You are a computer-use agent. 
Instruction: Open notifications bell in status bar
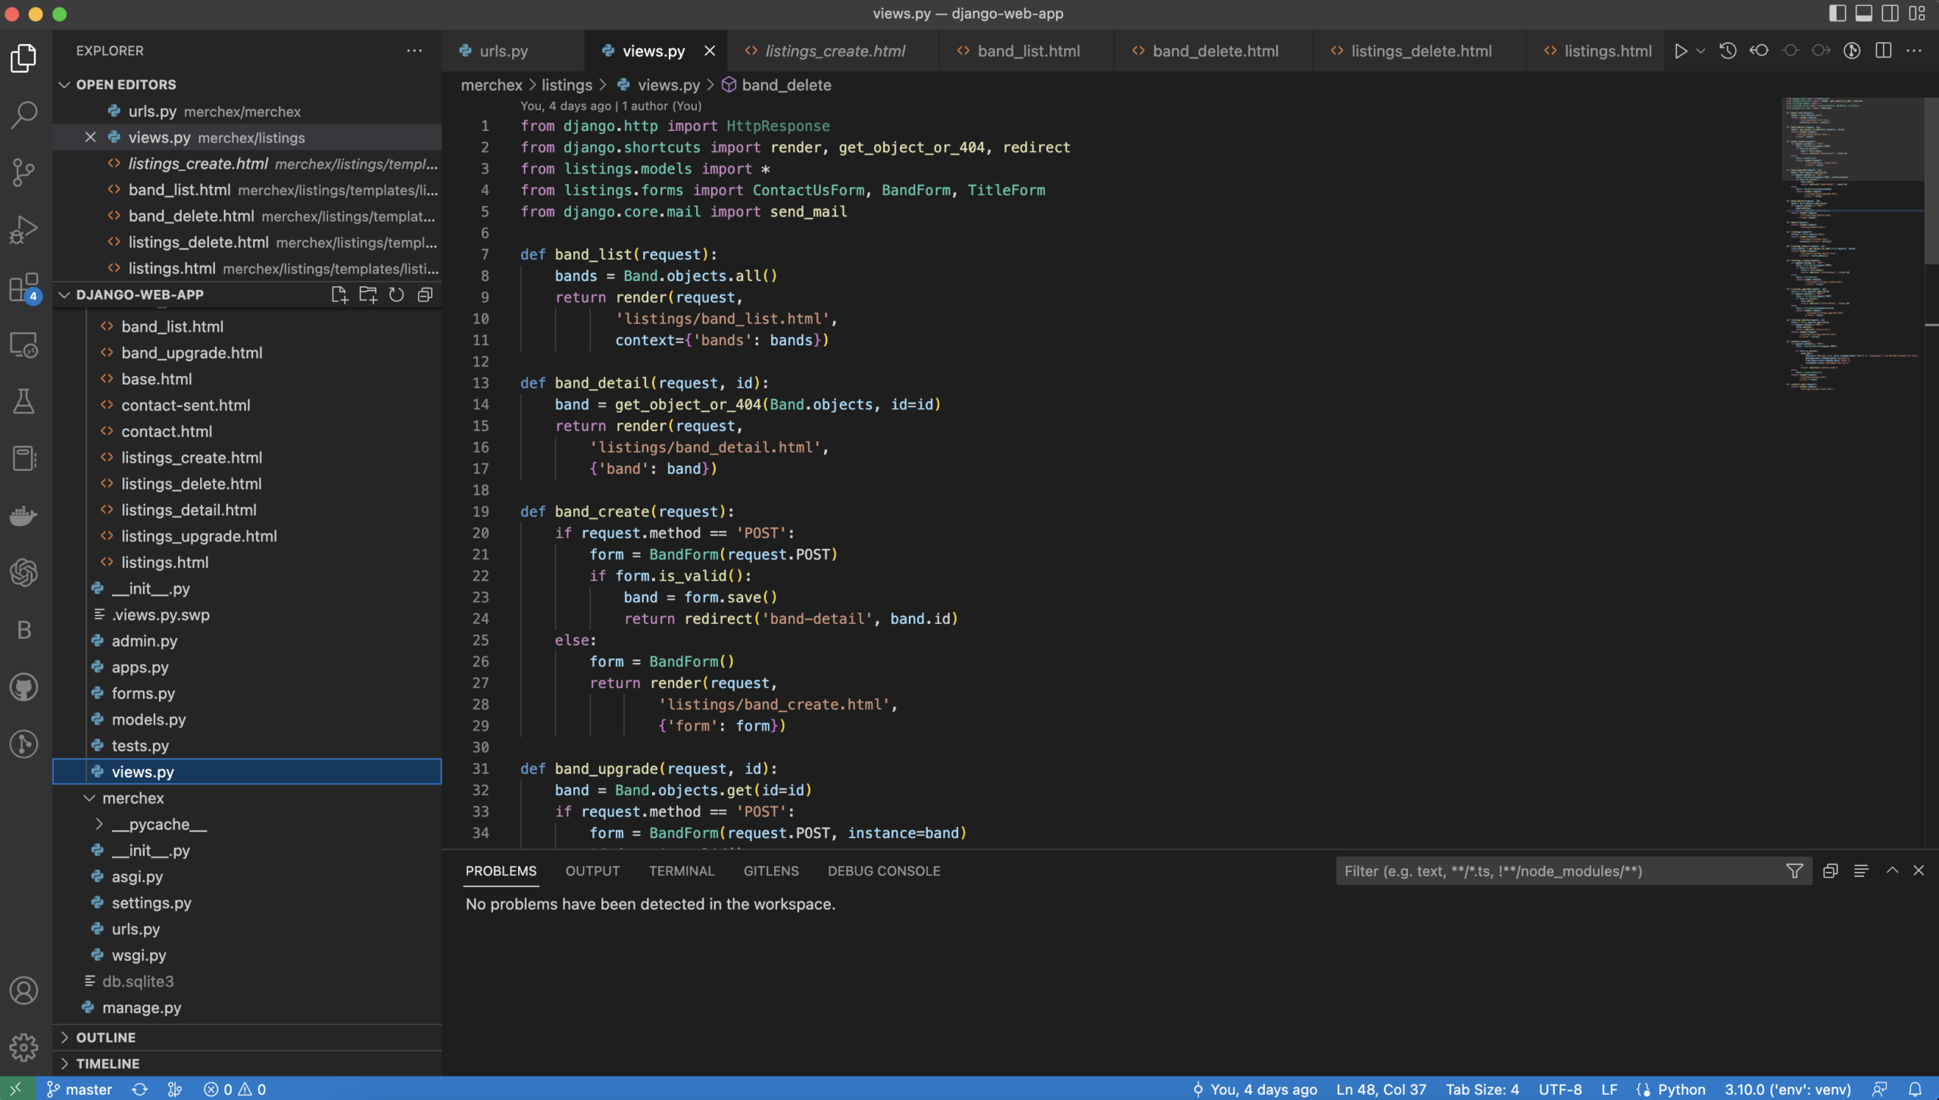tap(1916, 1089)
